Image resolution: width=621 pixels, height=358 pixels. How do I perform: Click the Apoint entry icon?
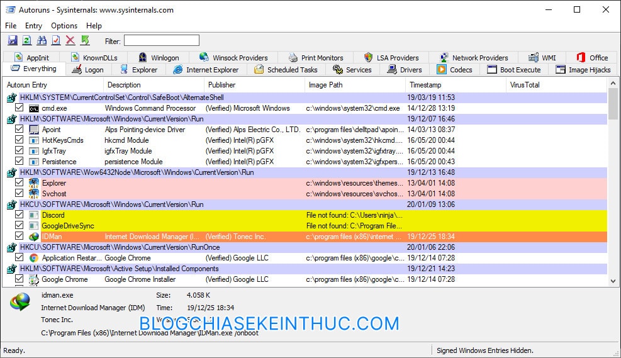click(x=34, y=130)
